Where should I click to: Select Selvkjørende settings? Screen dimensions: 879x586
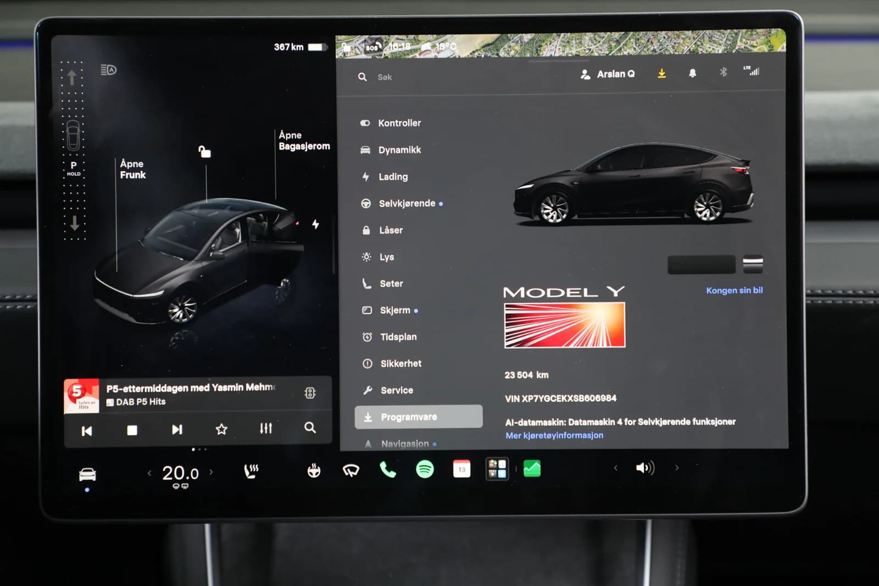coord(402,203)
